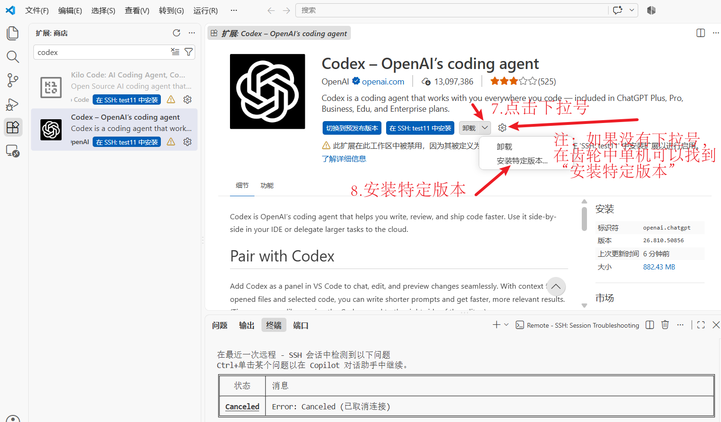The height and width of the screenshot is (422, 721).
Task: Click the 882.43 MB size link
Action: [659, 267]
